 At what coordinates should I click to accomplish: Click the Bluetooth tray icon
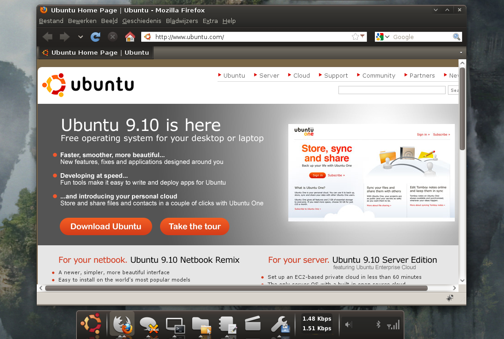pos(378,325)
